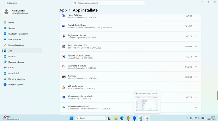Open the Oliva Olivetta profile avatar
The height and width of the screenshot is (121, 218).
(6, 12)
